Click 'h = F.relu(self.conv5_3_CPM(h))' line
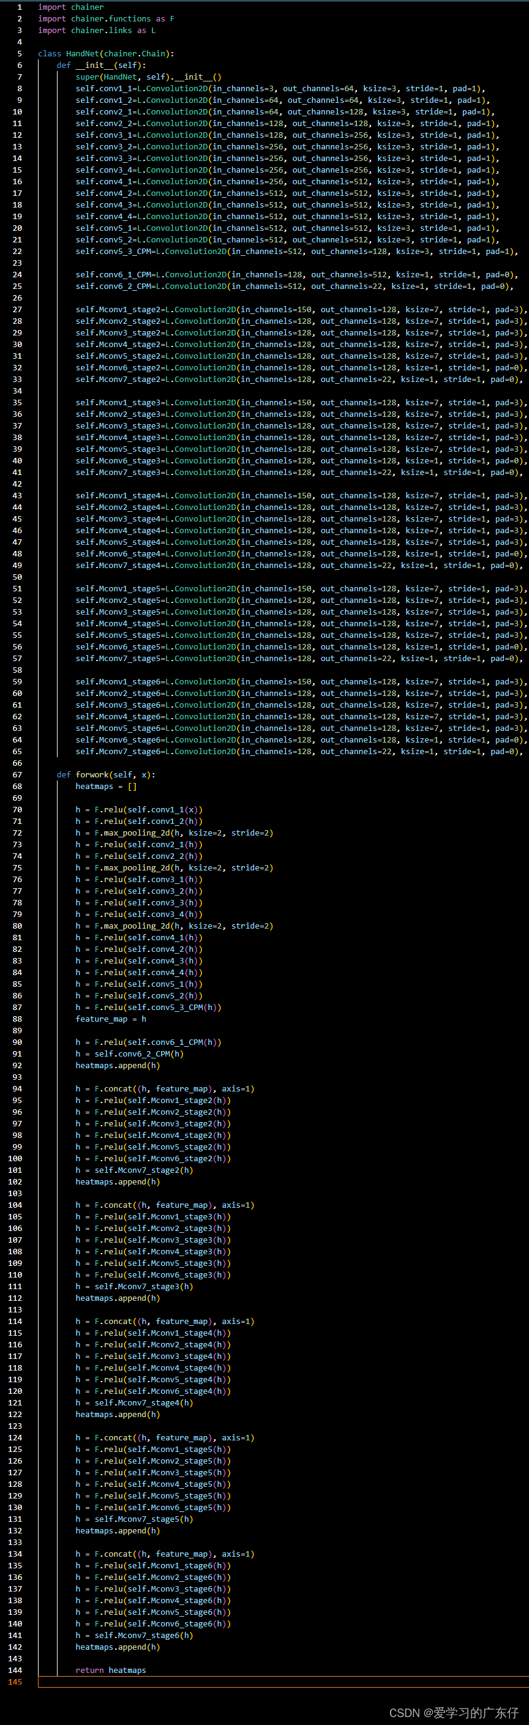The width and height of the screenshot is (529, 1725). click(x=148, y=1007)
